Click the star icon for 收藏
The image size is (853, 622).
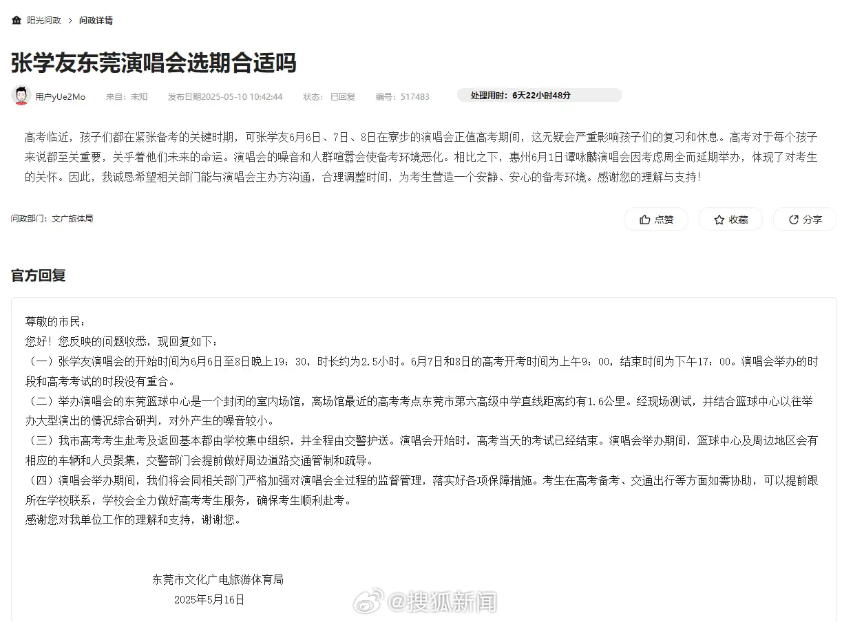[719, 219]
